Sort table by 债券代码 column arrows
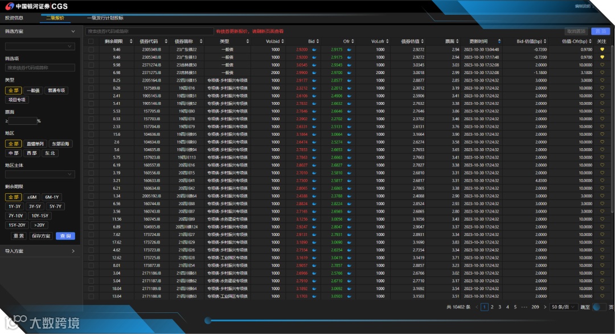Viewport: 615px width, 334px height. click(x=166, y=41)
